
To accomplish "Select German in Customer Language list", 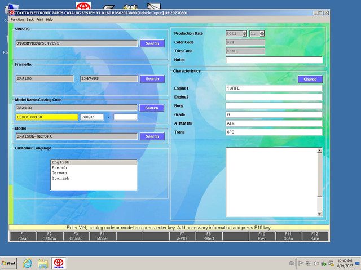I will click(94, 173).
